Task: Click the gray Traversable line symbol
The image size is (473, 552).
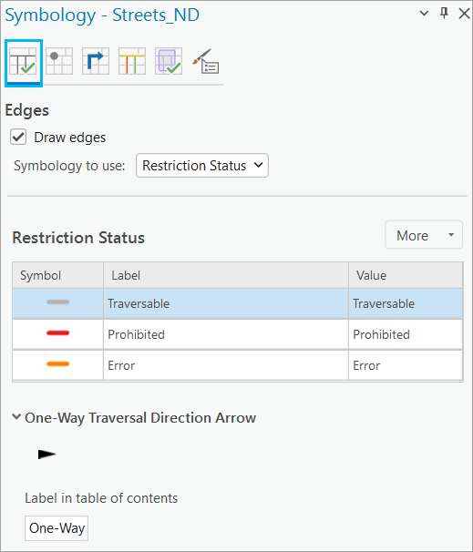Action: [x=57, y=302]
